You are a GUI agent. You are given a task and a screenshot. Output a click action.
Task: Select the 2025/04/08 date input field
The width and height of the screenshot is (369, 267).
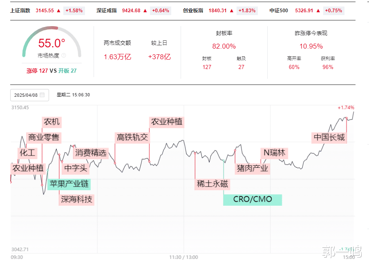point(30,95)
